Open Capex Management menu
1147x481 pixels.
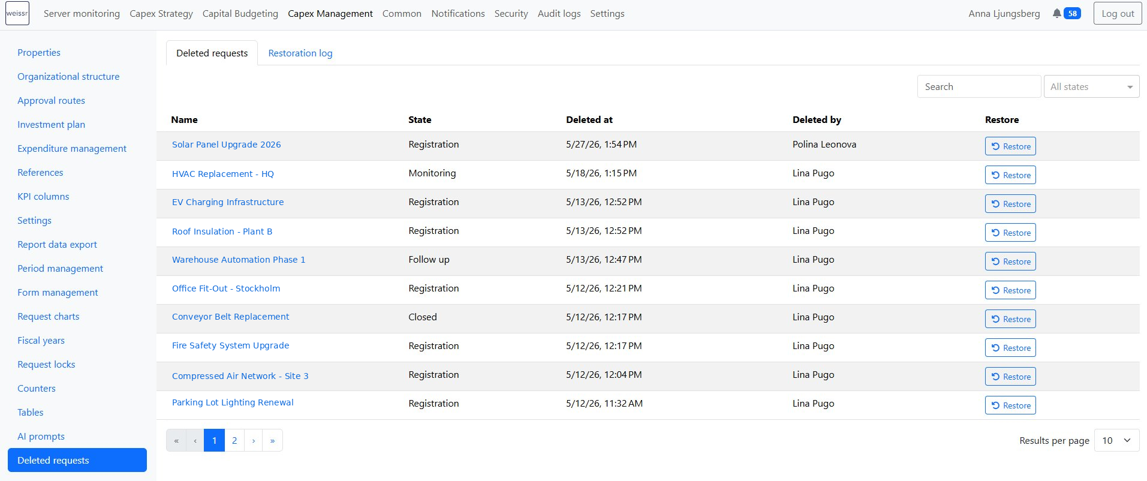(x=330, y=13)
